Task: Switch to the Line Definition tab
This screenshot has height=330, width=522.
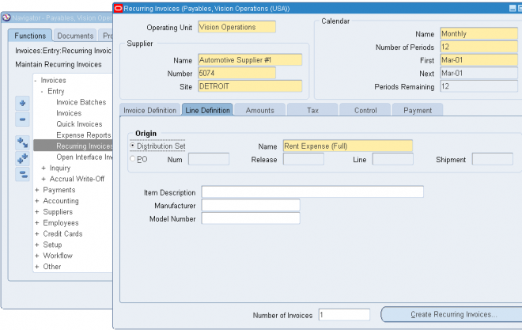Action: [207, 110]
